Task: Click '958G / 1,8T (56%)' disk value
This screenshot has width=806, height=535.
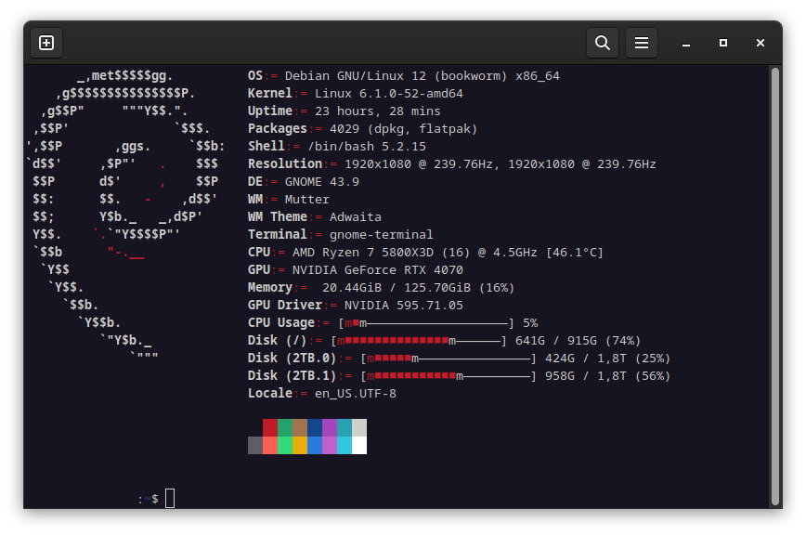Action: pos(607,376)
